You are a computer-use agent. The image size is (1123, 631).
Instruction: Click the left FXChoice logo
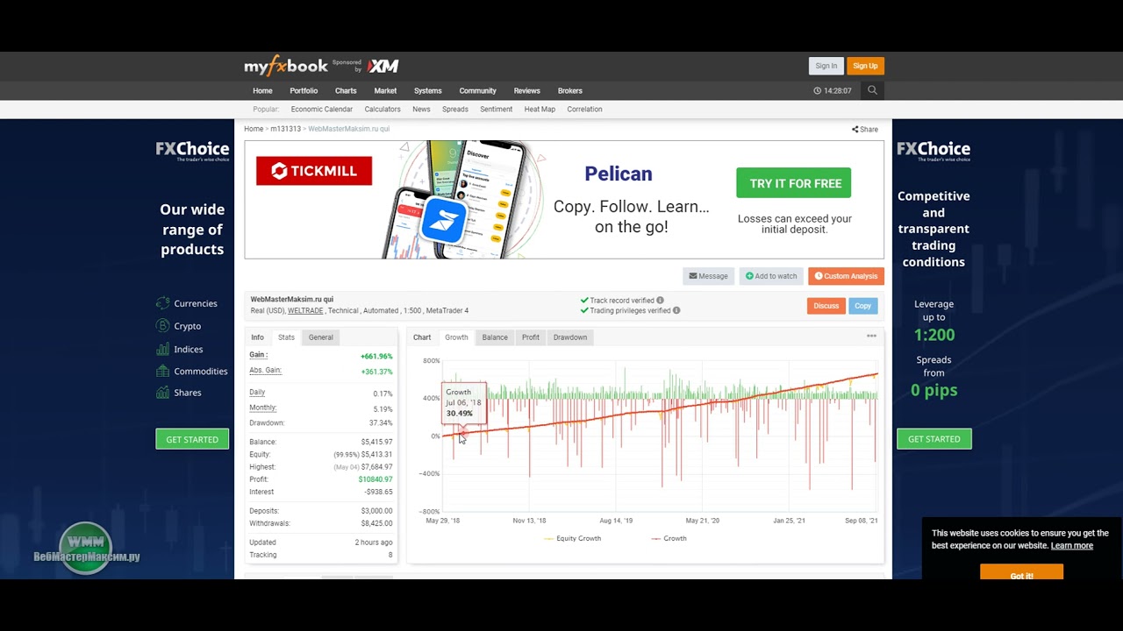coord(192,151)
